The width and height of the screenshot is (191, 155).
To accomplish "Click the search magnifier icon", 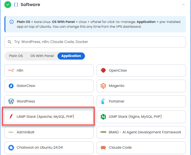I will pyautogui.click(x=10, y=42).
